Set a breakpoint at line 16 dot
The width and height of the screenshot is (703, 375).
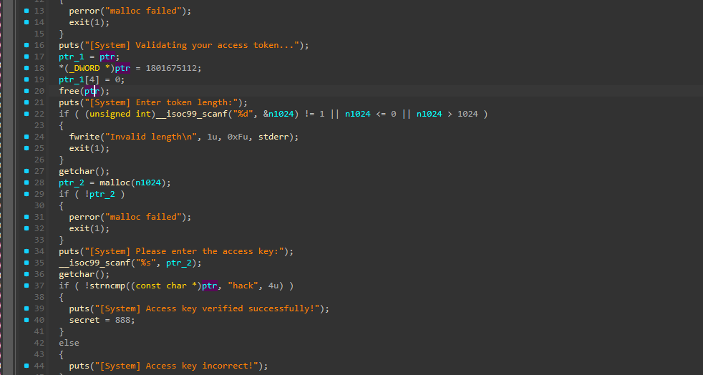27,45
